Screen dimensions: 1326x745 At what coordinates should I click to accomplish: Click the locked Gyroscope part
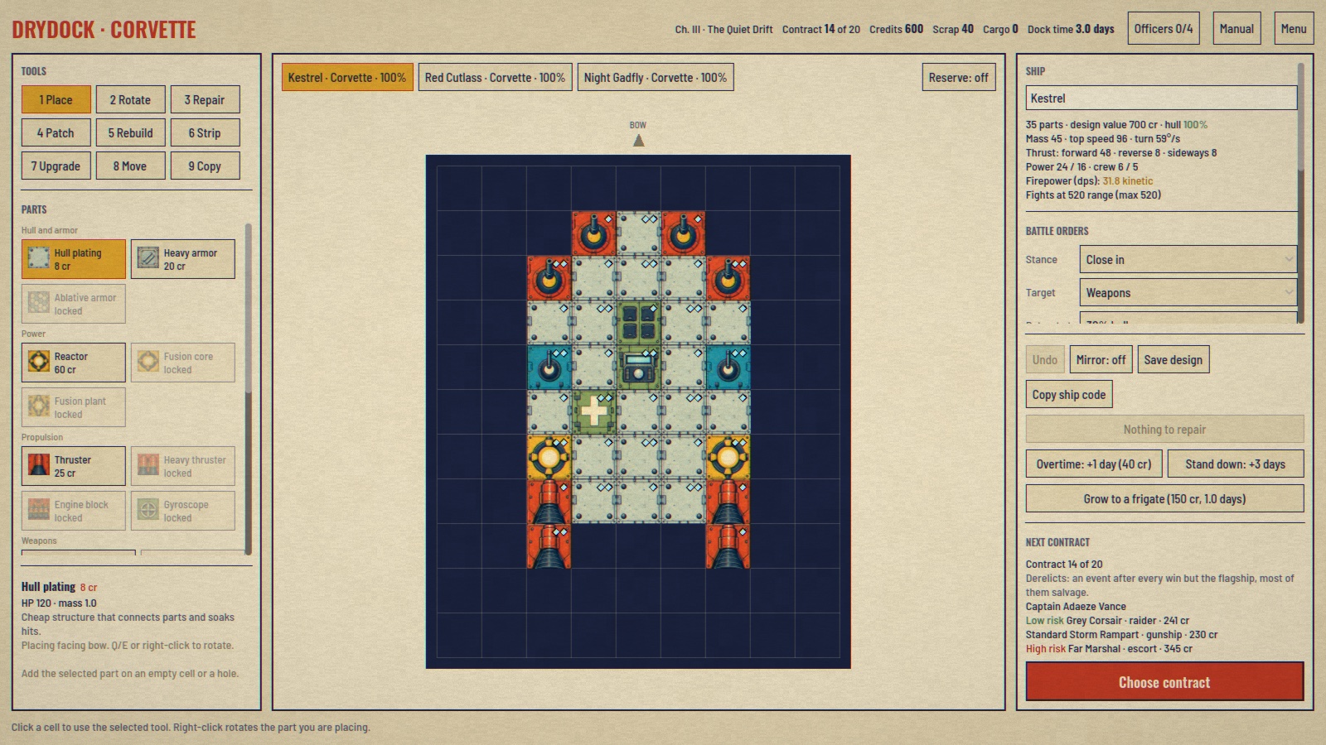point(182,511)
